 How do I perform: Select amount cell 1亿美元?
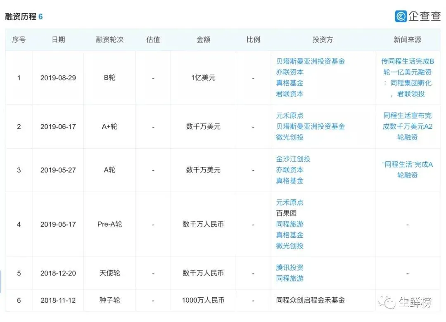point(203,77)
